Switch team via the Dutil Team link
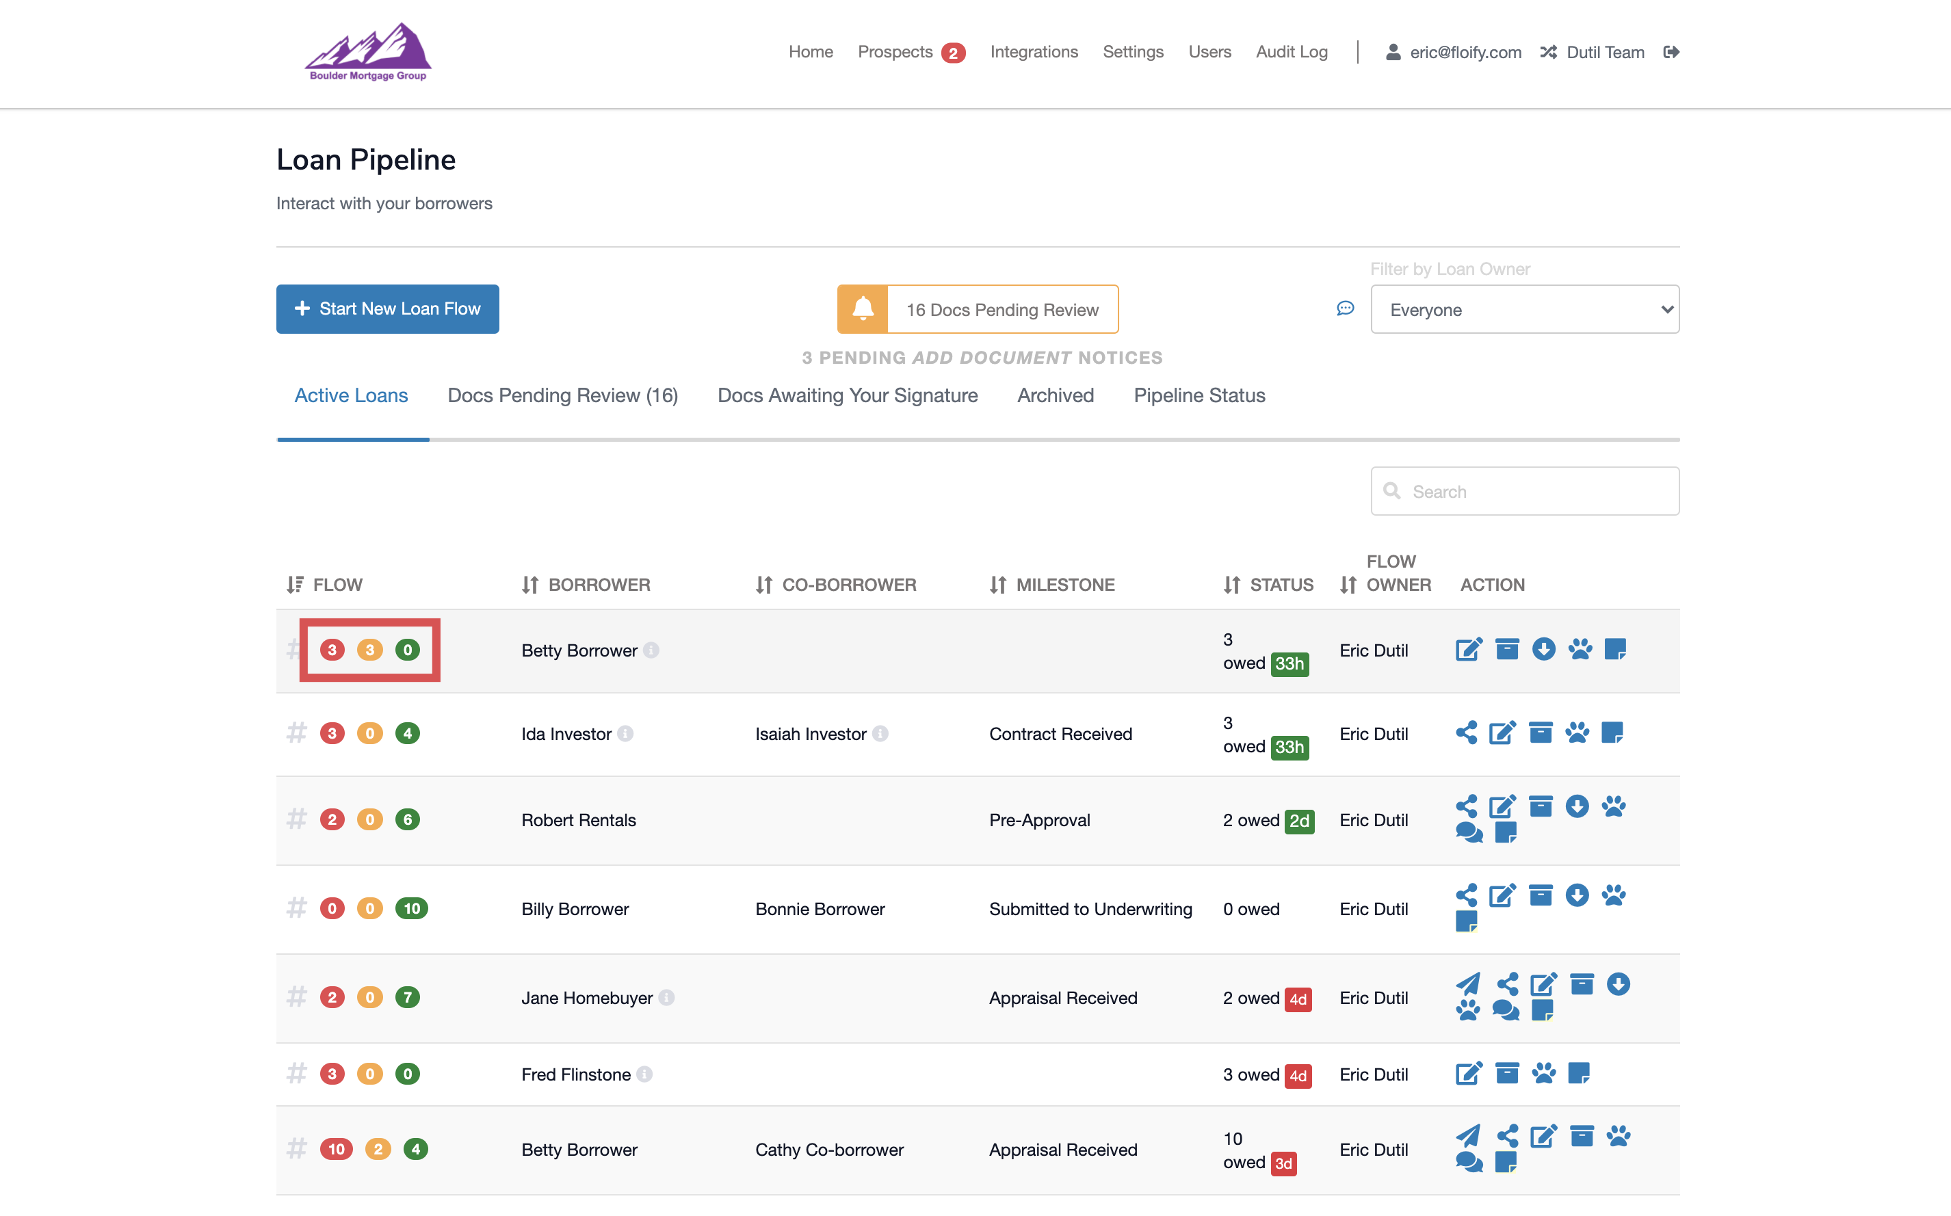The width and height of the screenshot is (1951, 1216). tap(1593, 52)
